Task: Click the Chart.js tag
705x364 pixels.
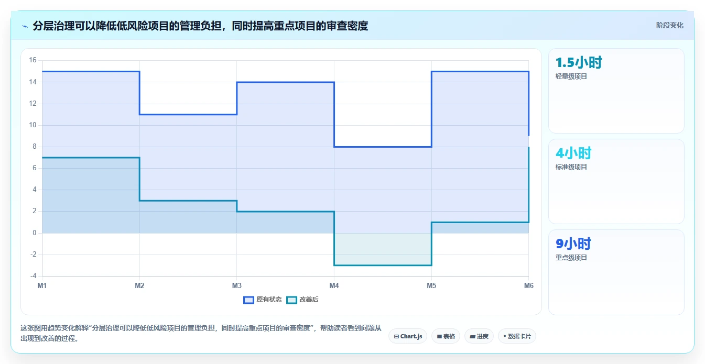Action: (408, 336)
